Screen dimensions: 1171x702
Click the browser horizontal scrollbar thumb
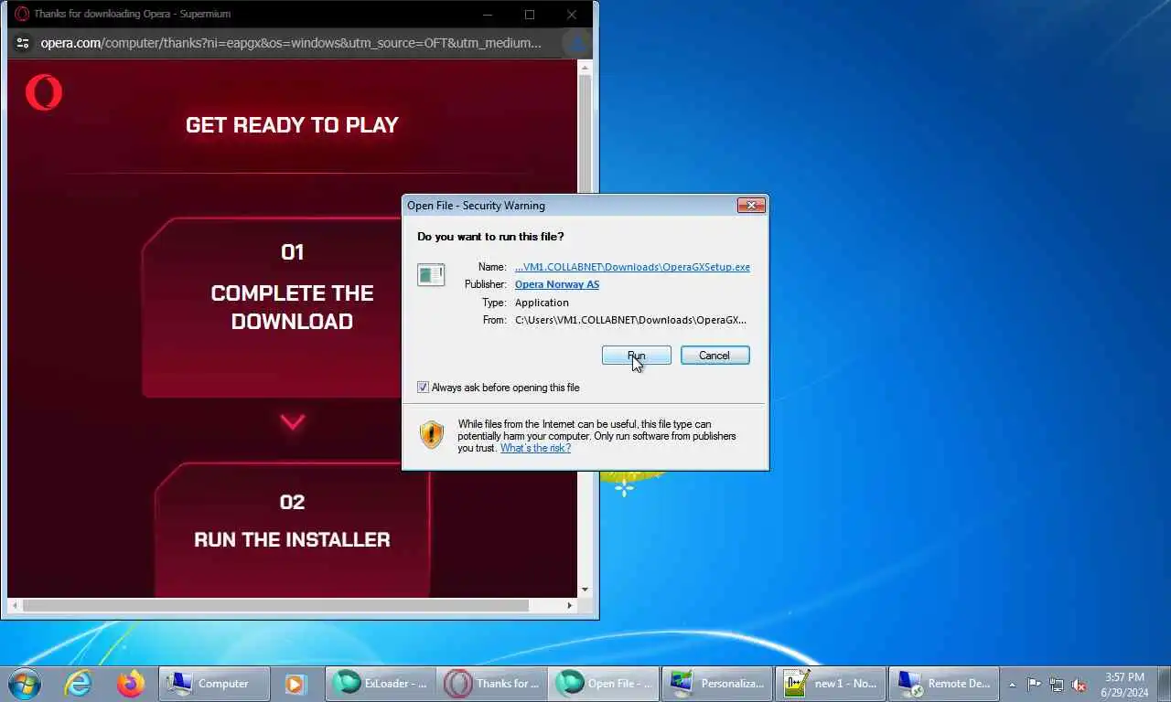pyautogui.click(x=275, y=605)
